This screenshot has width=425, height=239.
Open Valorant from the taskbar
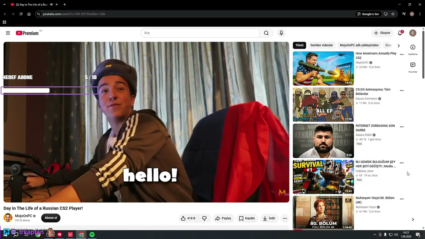pos(70,235)
